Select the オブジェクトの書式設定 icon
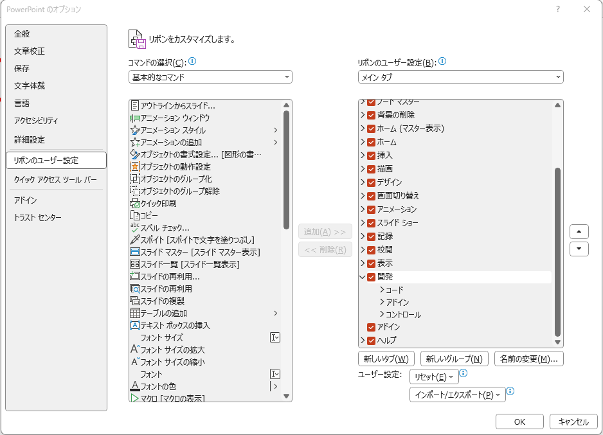Image resolution: width=603 pixels, height=435 pixels. [x=135, y=154]
